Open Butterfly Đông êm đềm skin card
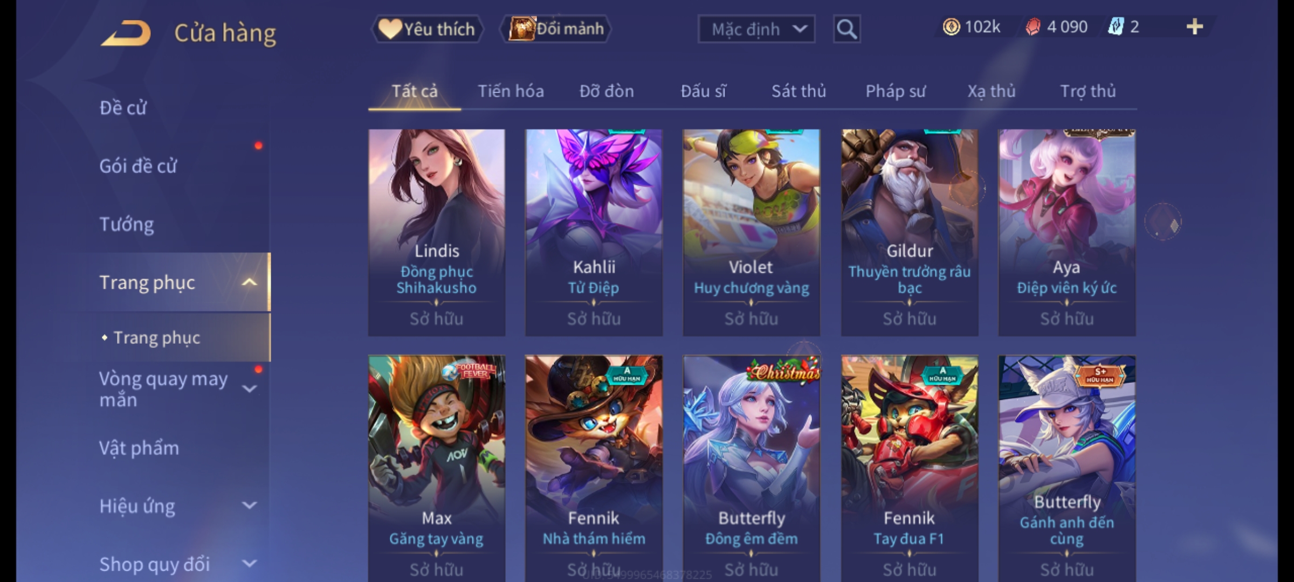 pos(751,468)
